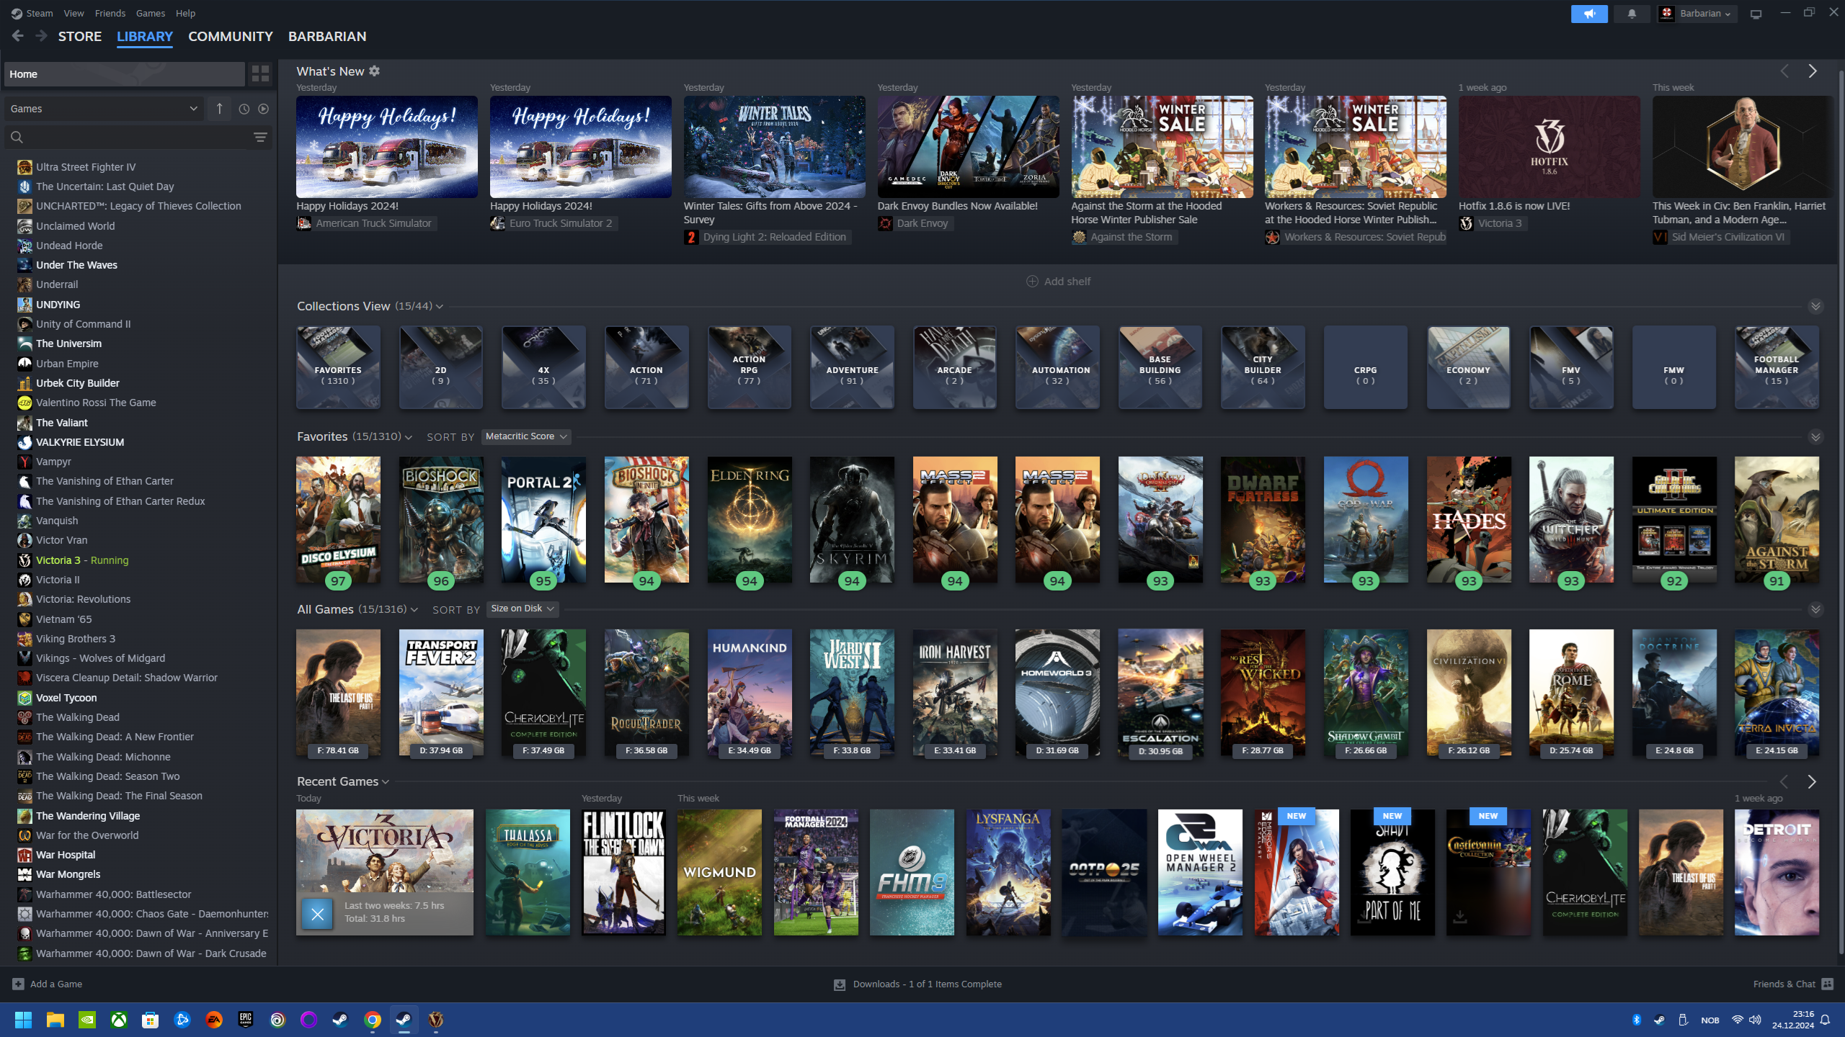Open the Disco Elysium favorite thumbnail
This screenshot has width=1845, height=1037.
pyautogui.click(x=338, y=519)
